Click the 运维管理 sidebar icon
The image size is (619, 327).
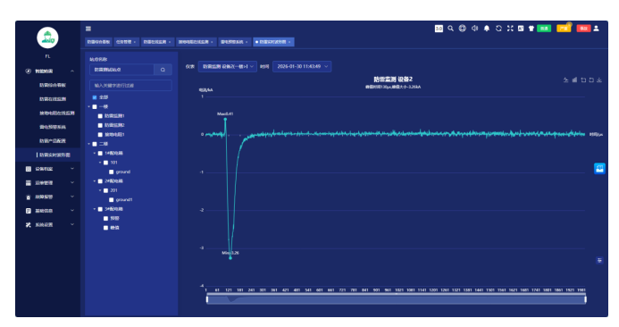[x=28, y=183]
